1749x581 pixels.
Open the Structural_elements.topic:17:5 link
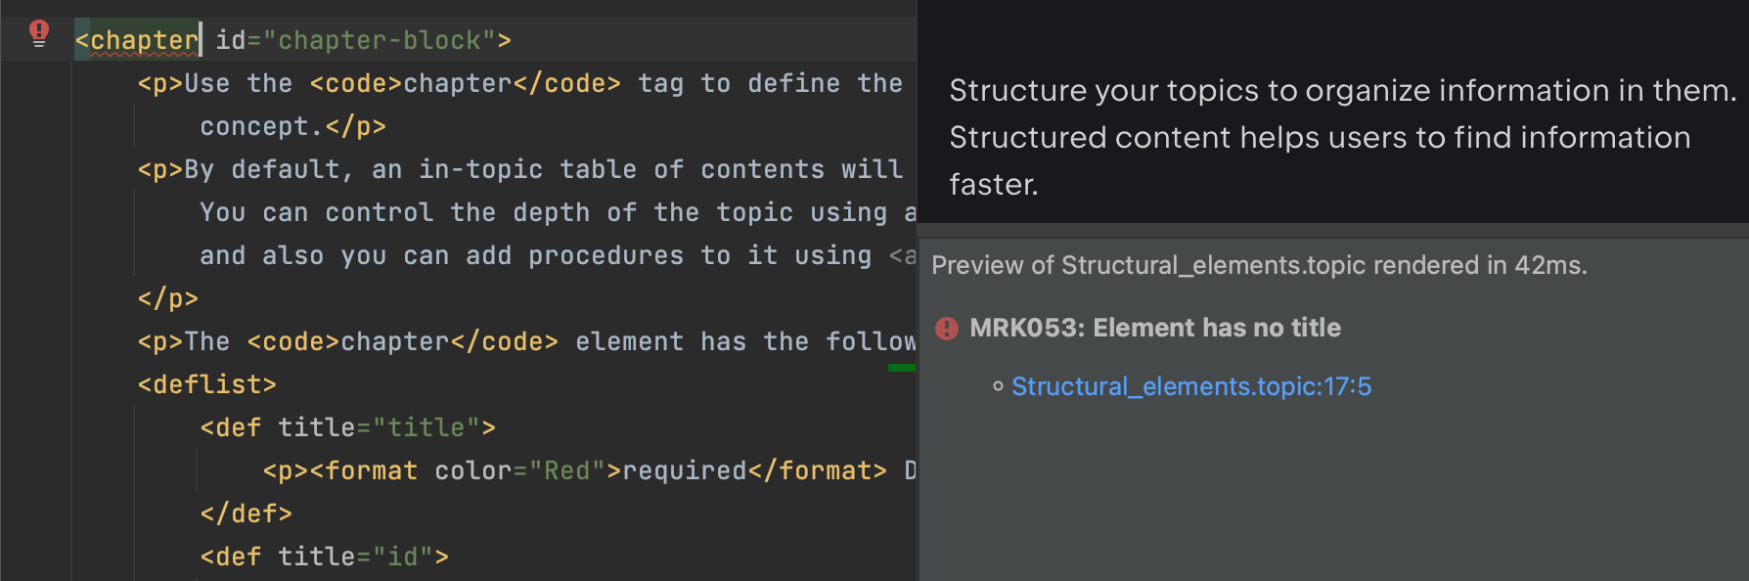pos(1190,386)
